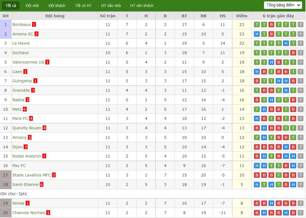Screen dimensions: 306x218
Task: Select the Tất cả HT tab
Action: (83, 6)
